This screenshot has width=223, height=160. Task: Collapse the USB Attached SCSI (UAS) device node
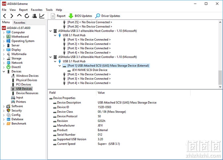(60, 66)
